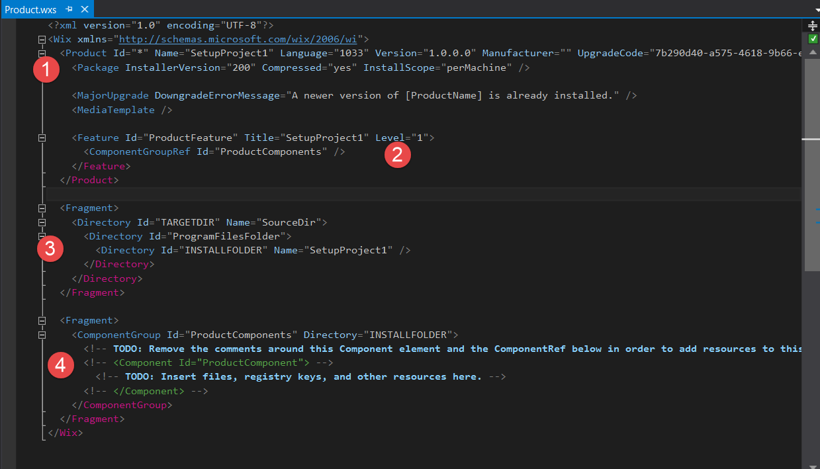Collapse the Product element outline
The height and width of the screenshot is (469, 820).
42,54
